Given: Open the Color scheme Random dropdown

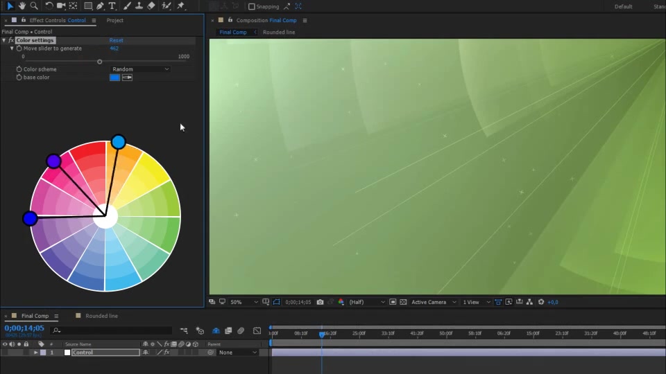Looking at the screenshot, I should click(140, 69).
